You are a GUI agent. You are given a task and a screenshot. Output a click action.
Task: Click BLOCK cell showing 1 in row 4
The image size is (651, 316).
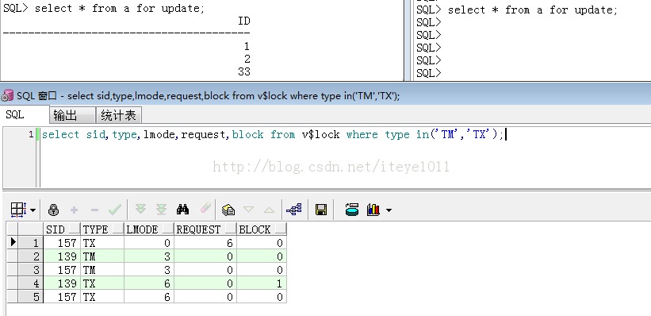(x=262, y=283)
